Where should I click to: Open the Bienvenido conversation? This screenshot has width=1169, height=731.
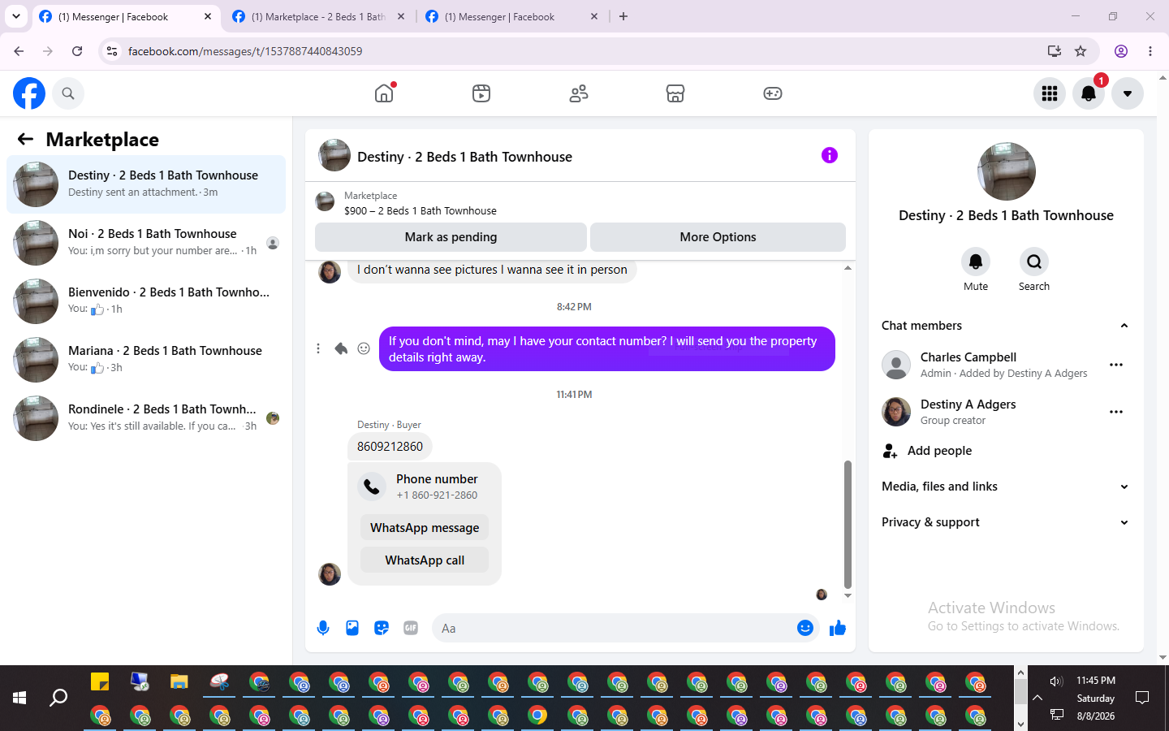click(146, 301)
